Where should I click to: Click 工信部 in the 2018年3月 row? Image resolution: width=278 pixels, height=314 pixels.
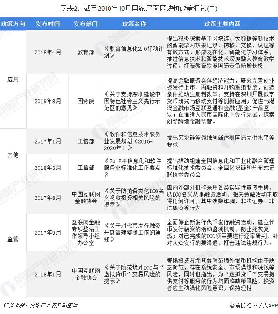click(86, 167)
